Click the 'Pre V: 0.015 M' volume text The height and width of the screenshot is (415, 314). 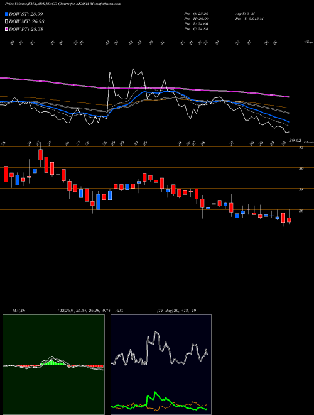(x=249, y=19)
